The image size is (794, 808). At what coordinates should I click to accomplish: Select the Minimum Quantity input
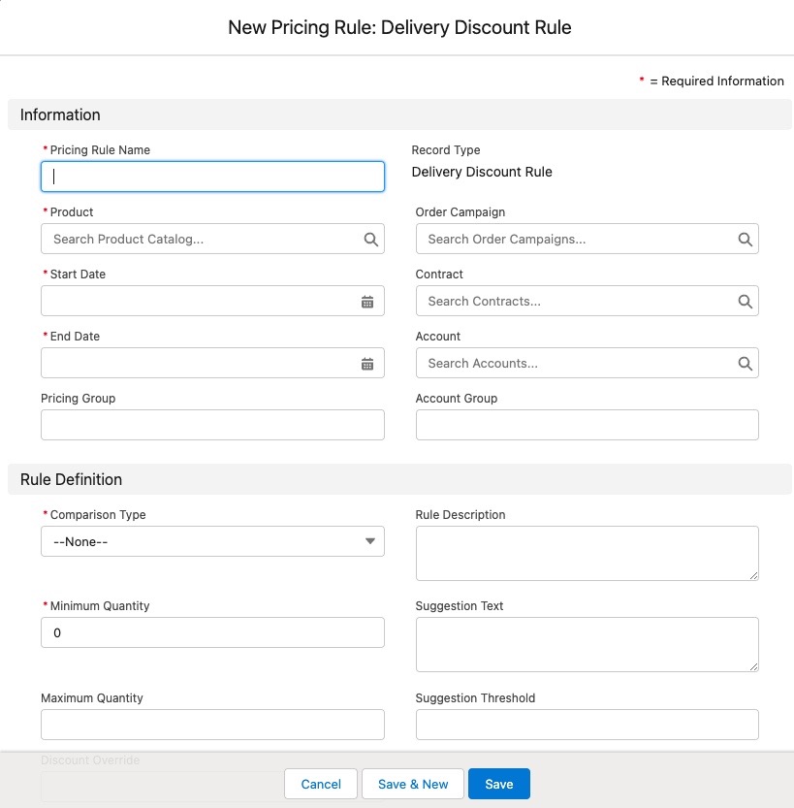tap(212, 632)
